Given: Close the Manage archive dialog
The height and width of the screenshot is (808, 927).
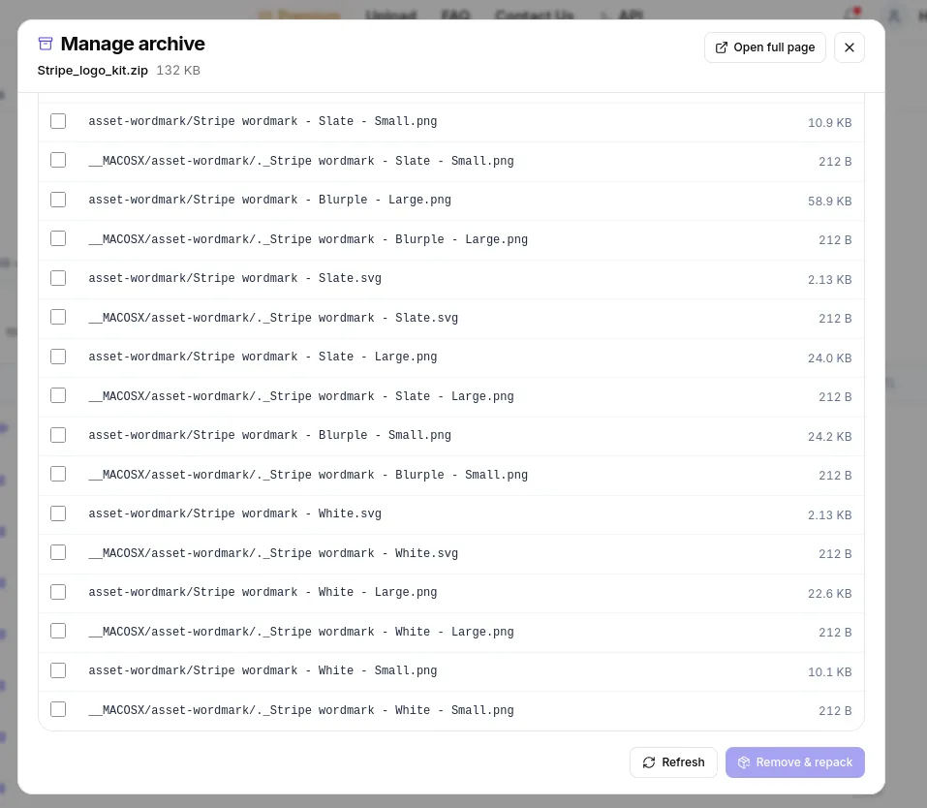Looking at the screenshot, I should [849, 47].
